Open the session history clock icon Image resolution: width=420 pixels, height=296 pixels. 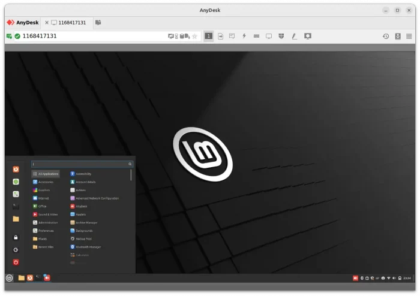[x=385, y=36]
